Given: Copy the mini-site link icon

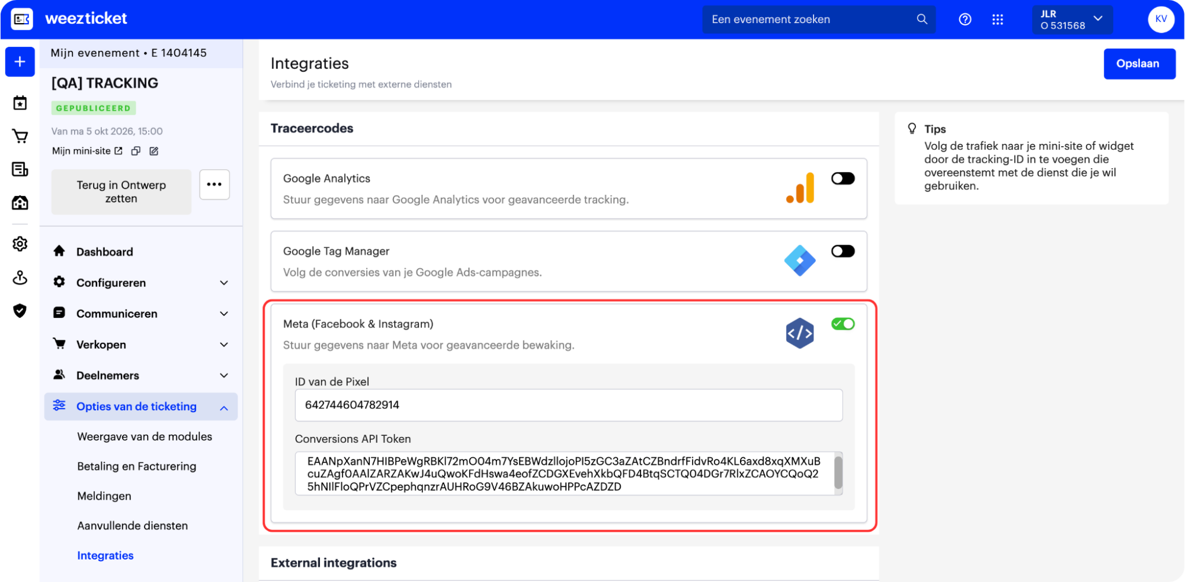Looking at the screenshot, I should click(136, 151).
